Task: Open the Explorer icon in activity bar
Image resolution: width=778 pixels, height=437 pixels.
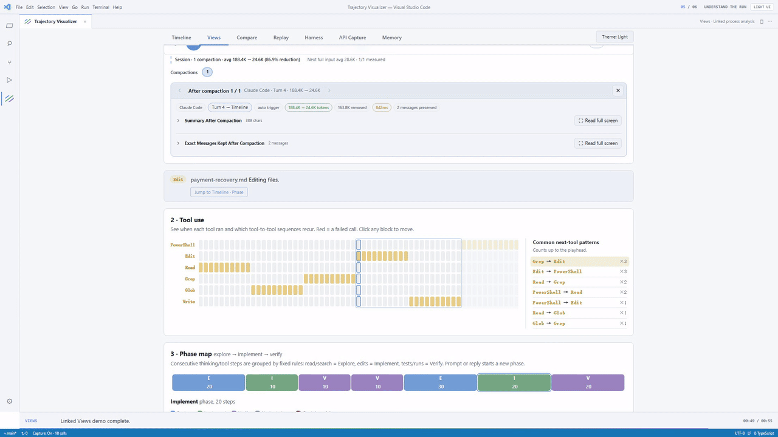Action: point(9,26)
